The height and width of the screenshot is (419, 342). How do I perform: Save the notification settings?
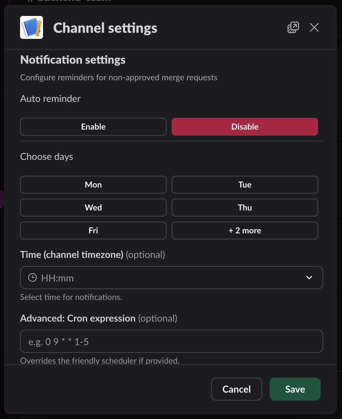click(295, 389)
